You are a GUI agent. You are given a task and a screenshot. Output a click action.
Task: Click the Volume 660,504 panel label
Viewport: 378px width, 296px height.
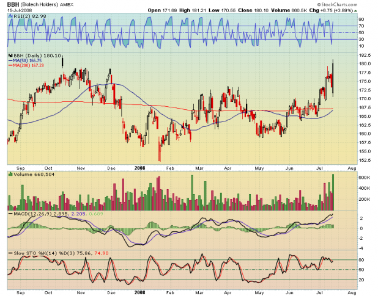click(34, 174)
